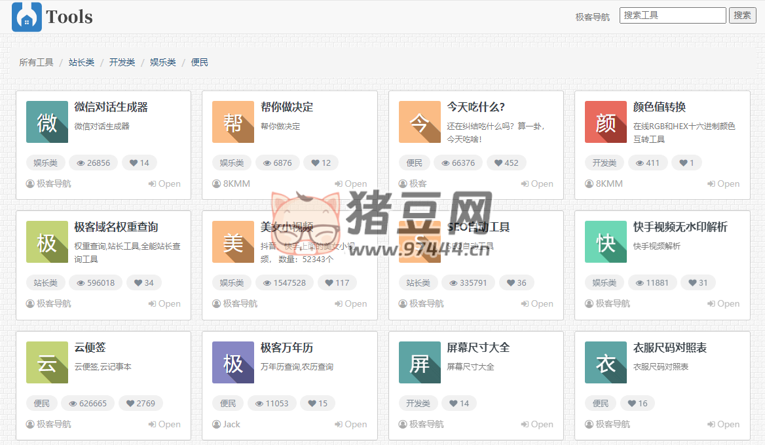Screen dimensions: 765x445
Task: Click the 屏 icon for 屏幕尺寸大全
Action: pos(419,362)
